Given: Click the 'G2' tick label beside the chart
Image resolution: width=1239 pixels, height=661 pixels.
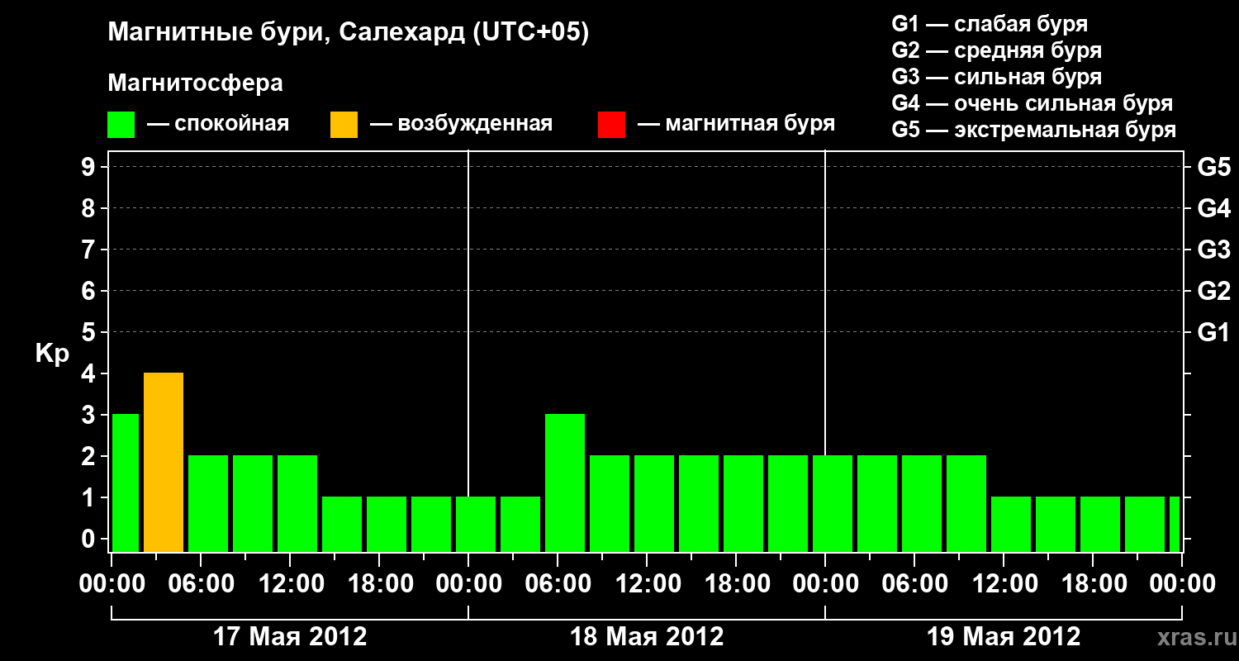Looking at the screenshot, I should click(x=1214, y=292).
